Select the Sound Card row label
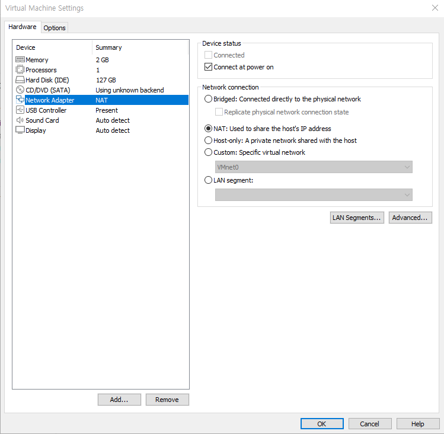 [42, 120]
